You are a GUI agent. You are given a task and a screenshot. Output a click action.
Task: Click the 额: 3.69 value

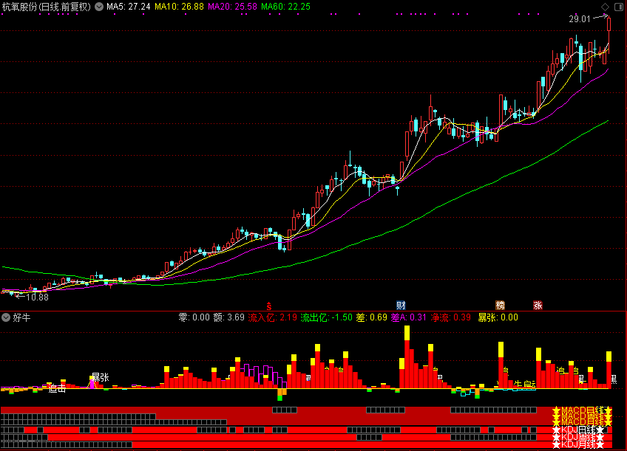pos(228,317)
